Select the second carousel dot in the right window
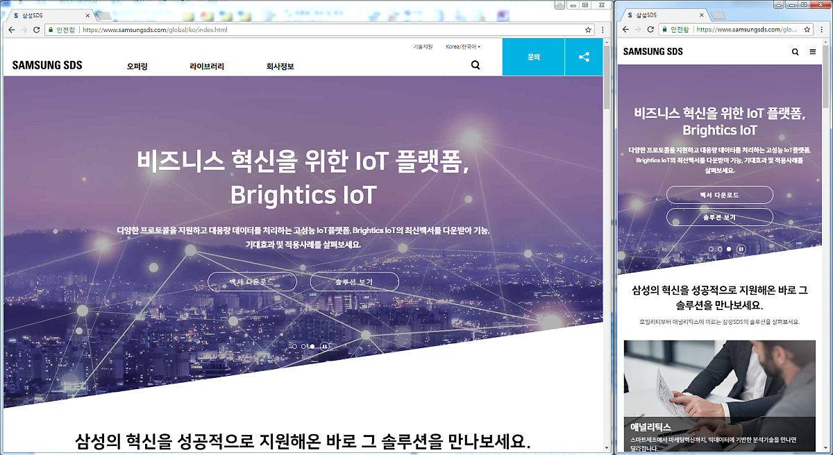Viewport: 833px width, 455px height. tap(720, 248)
